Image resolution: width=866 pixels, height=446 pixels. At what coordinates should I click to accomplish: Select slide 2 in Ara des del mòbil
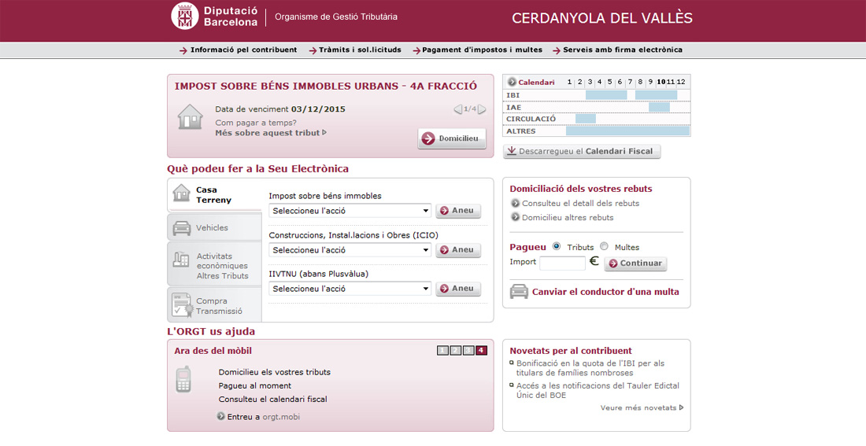456,351
